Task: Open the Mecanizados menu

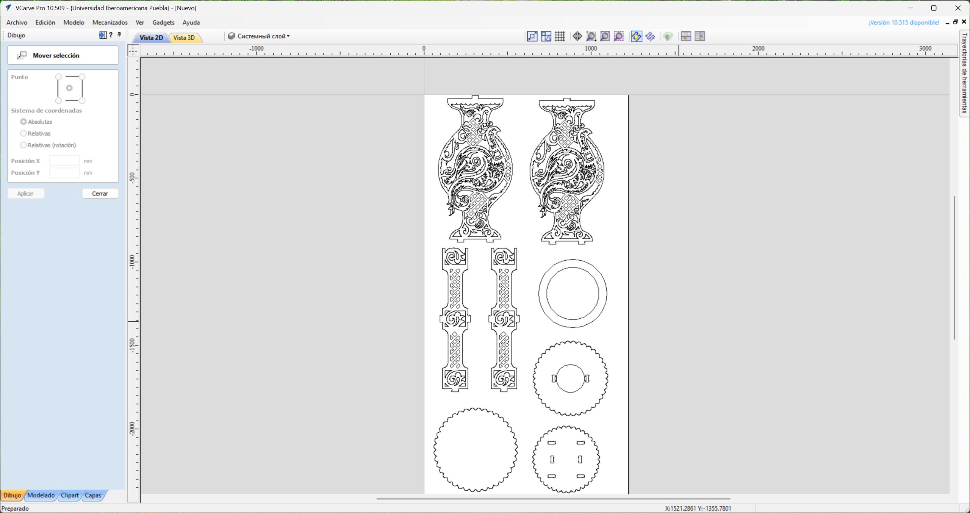Action: click(110, 22)
